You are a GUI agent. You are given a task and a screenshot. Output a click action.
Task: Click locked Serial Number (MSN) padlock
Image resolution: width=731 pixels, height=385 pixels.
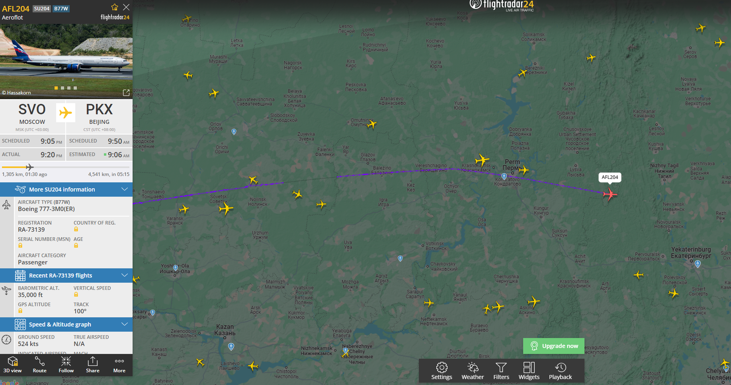click(x=20, y=246)
